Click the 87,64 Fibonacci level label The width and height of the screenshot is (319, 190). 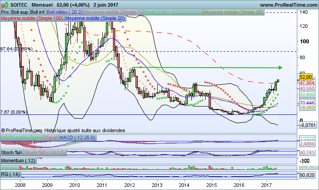point(16,49)
